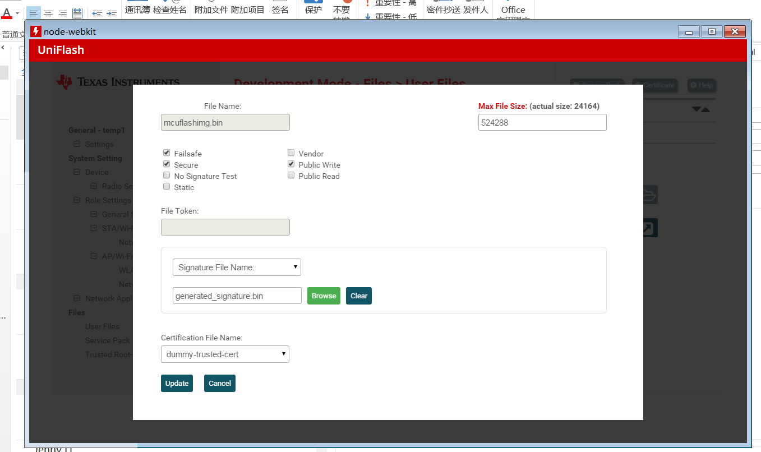
Task: Collapse the Radio Settings node
Action: pos(94,186)
